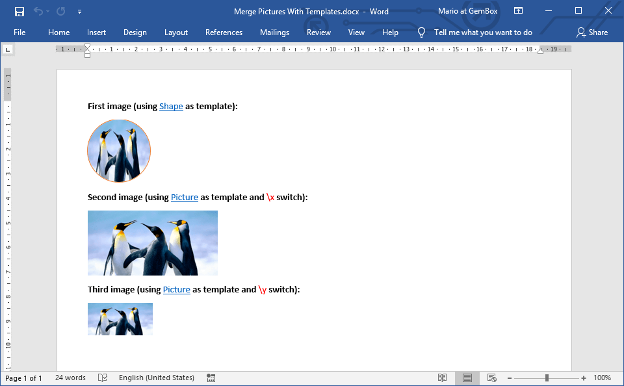Click Picture link in second image heading
The image size is (624, 386).
pyautogui.click(x=185, y=198)
